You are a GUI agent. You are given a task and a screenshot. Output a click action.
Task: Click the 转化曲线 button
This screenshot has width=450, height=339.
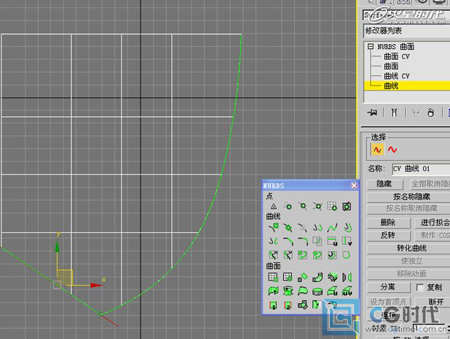click(x=411, y=248)
